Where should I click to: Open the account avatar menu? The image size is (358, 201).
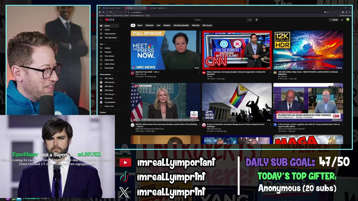pyautogui.click(x=348, y=20)
